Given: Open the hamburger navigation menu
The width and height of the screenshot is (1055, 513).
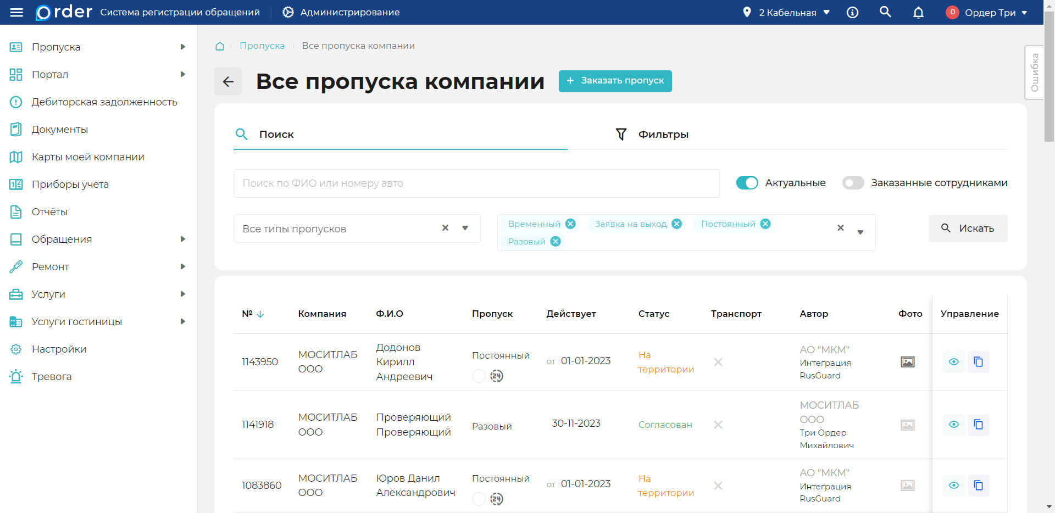Looking at the screenshot, I should pos(16,12).
